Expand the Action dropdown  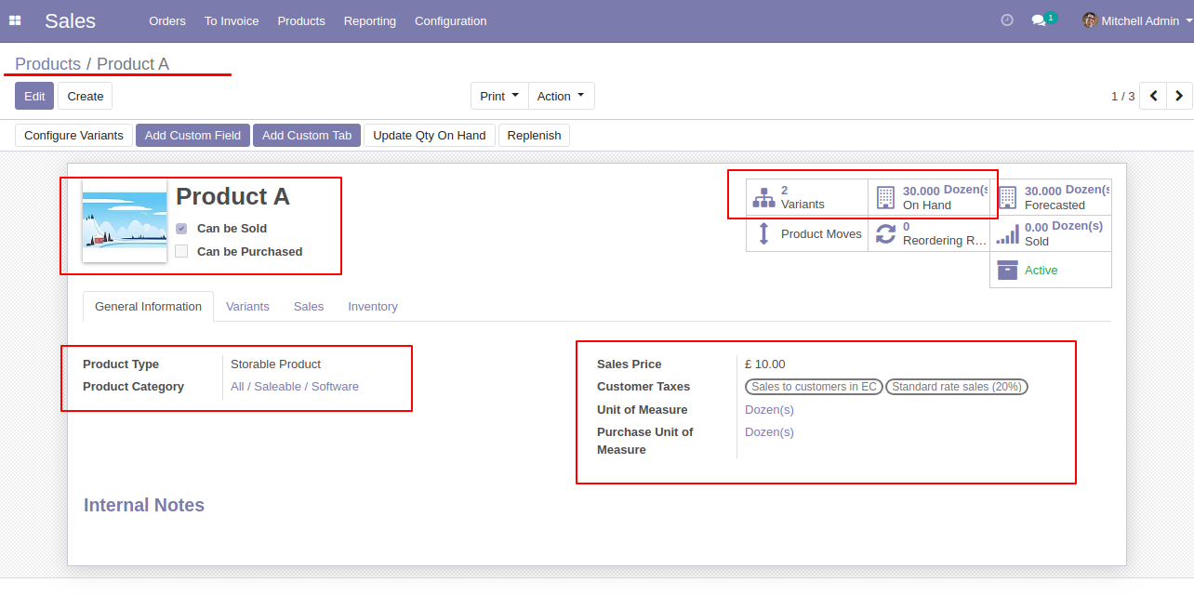point(561,96)
